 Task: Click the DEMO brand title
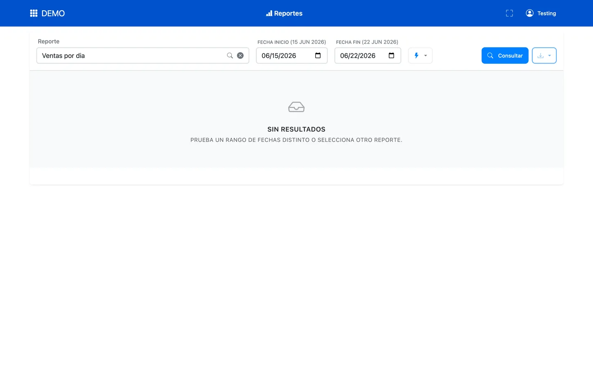pos(53,13)
